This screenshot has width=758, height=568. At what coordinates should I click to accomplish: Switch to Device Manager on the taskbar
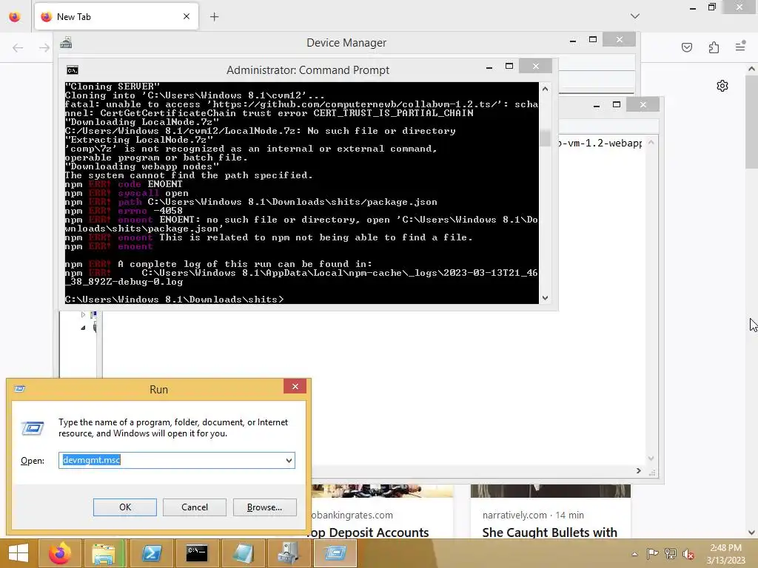click(289, 553)
